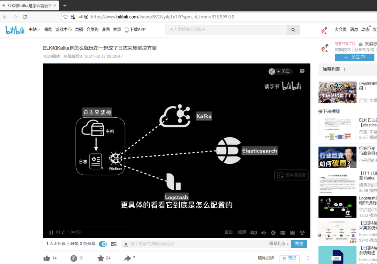Expand the 主站 dropdown menu
This screenshot has height=264, width=377.
click(x=34, y=29)
